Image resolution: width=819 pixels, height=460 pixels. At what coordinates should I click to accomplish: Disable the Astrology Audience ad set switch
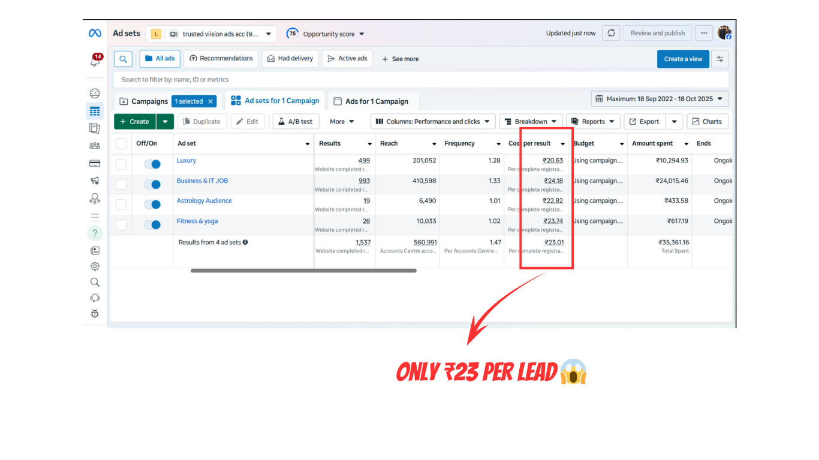coord(152,205)
